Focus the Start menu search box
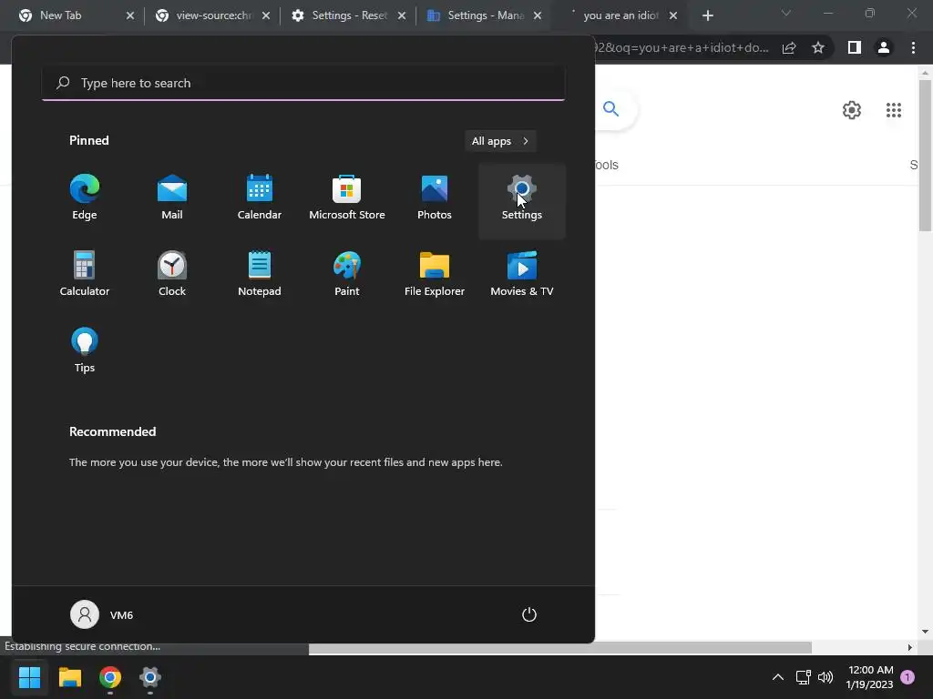Screen dimensions: 933x699 click(303, 83)
